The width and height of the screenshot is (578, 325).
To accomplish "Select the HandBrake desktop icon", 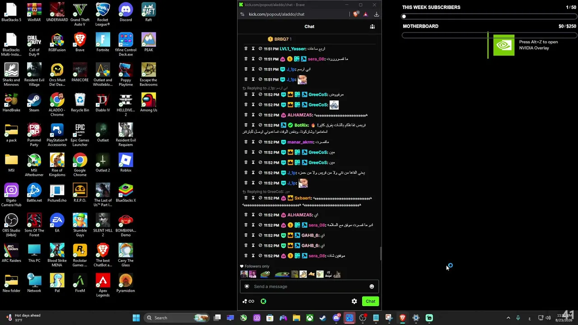I will pos(11,102).
